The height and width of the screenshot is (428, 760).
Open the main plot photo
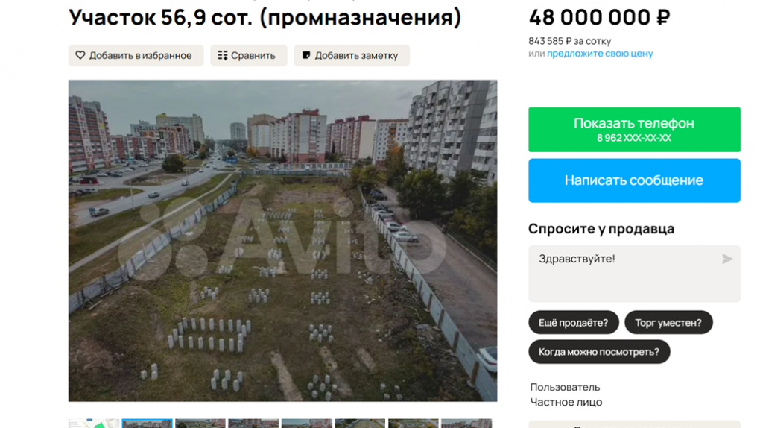tap(282, 241)
